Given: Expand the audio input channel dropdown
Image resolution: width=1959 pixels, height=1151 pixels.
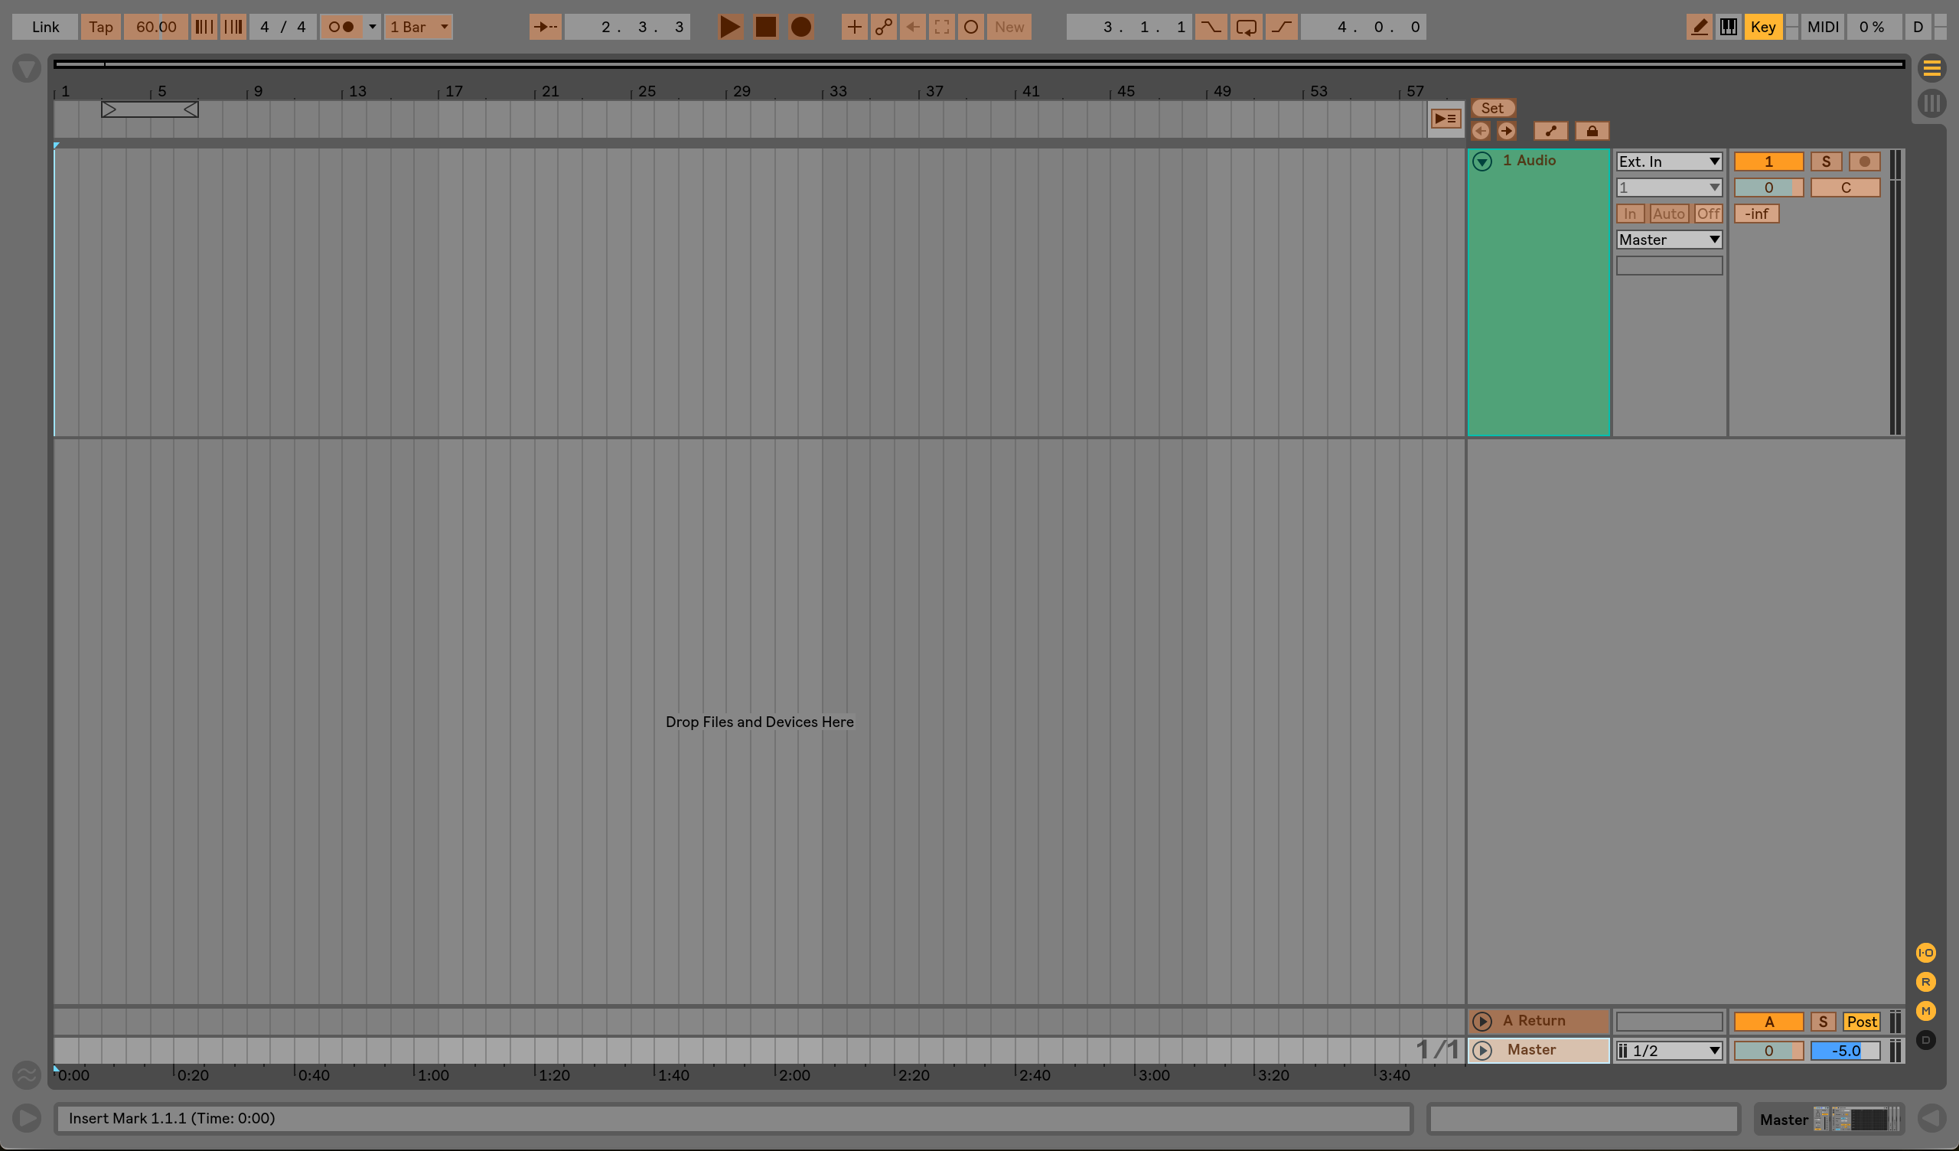Looking at the screenshot, I should click(1667, 187).
